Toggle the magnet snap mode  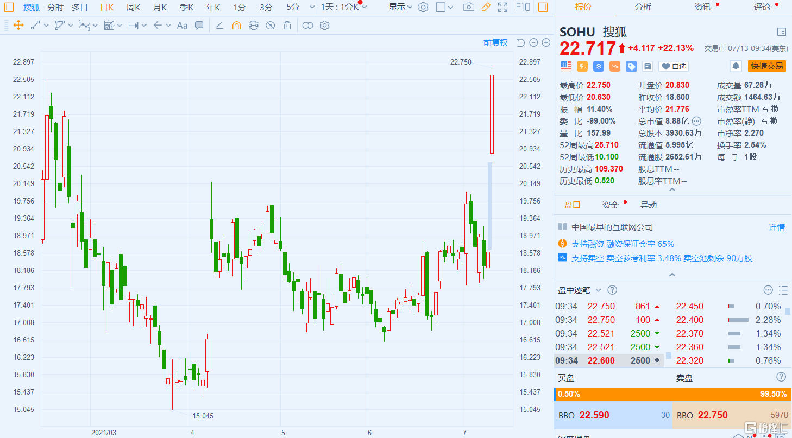tap(236, 25)
